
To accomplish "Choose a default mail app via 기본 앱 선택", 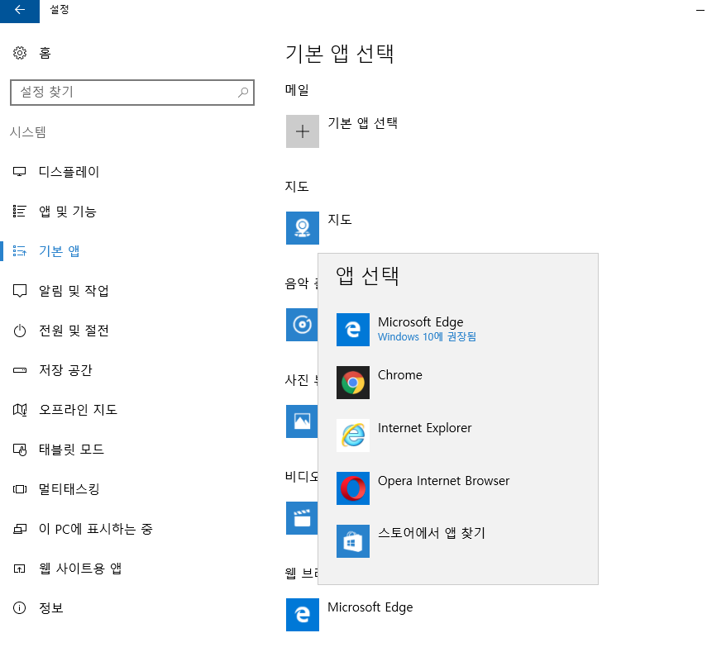I will 362,123.
